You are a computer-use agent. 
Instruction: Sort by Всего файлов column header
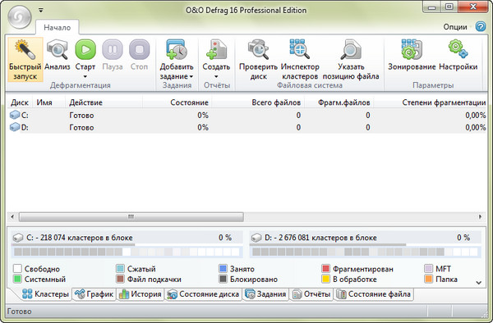(259, 102)
